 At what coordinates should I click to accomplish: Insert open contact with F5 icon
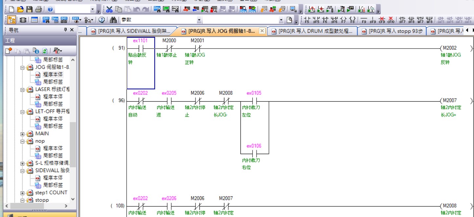tap(307, 20)
